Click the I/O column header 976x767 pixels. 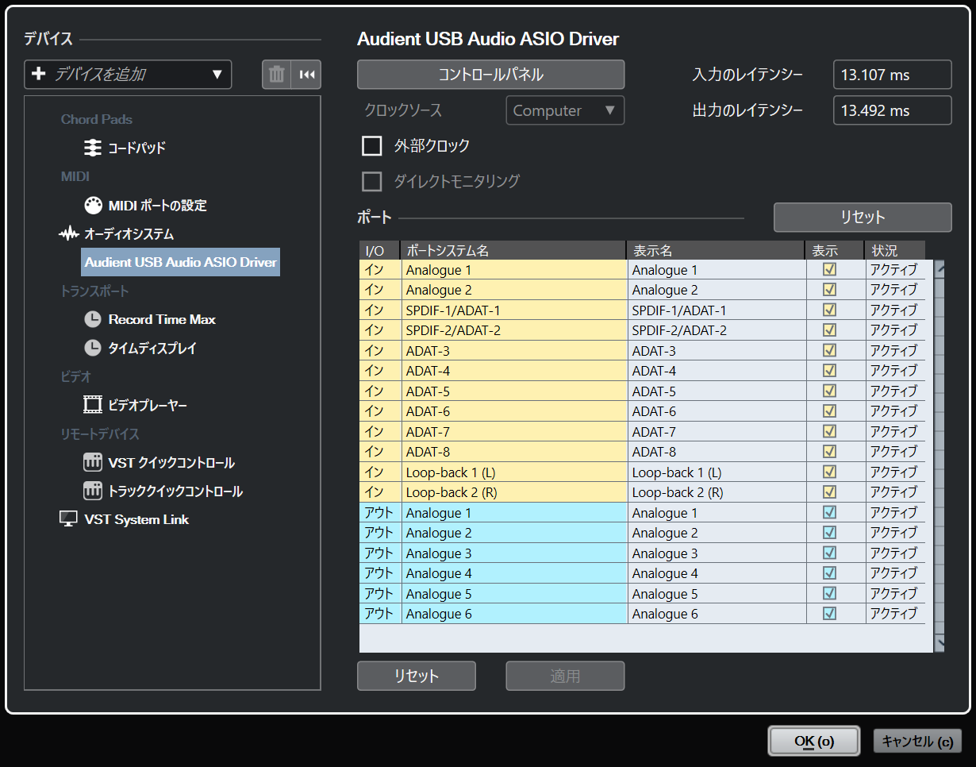pos(379,250)
